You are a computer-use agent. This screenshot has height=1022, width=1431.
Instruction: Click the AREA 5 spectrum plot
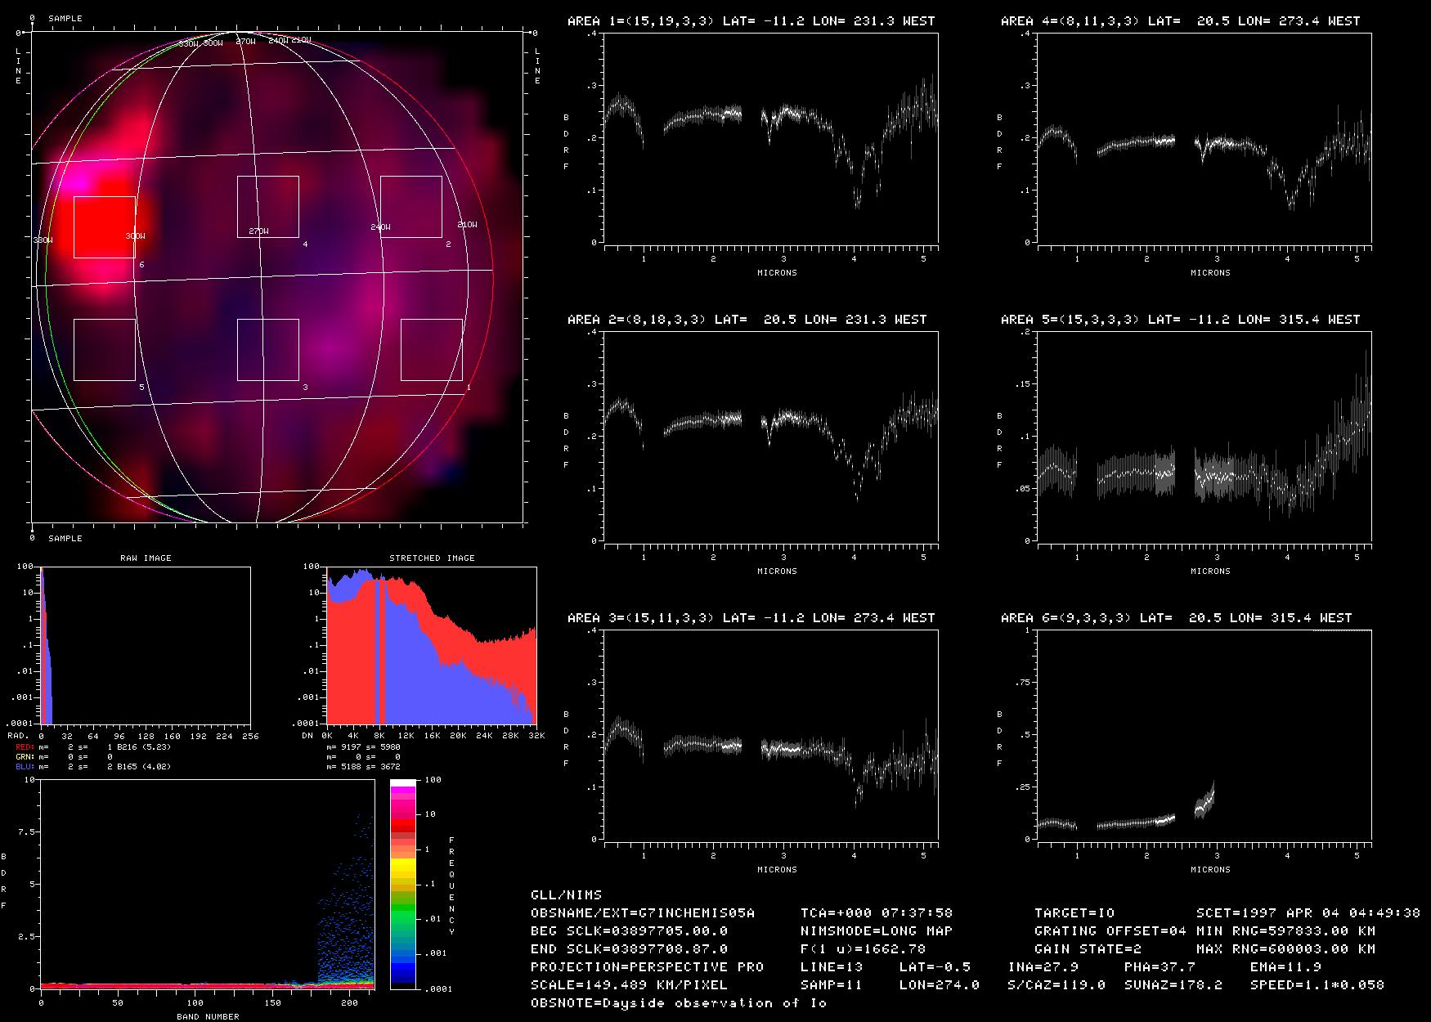(x=1204, y=437)
